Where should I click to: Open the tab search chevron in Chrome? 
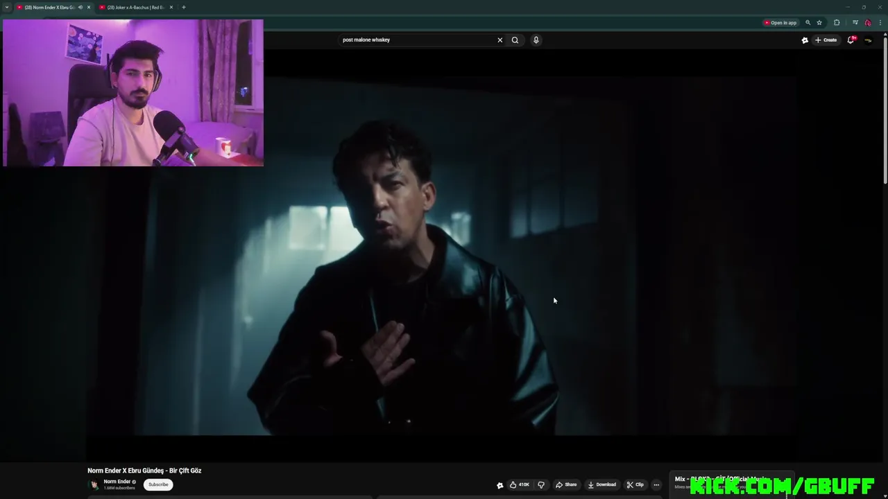click(7, 7)
